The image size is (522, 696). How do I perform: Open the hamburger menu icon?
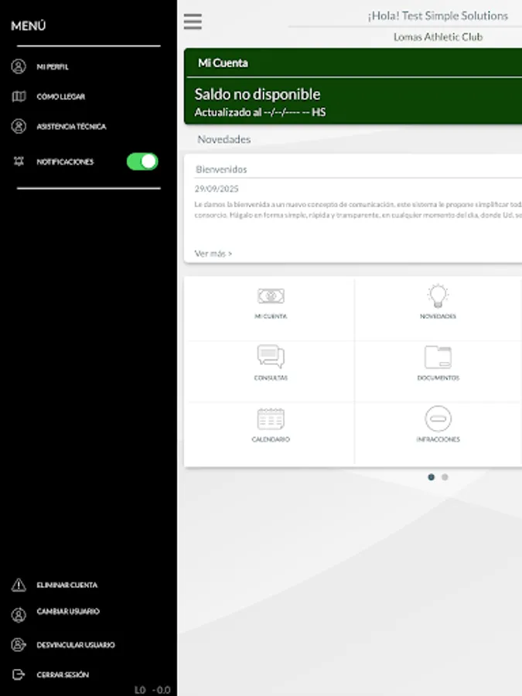pyautogui.click(x=193, y=22)
